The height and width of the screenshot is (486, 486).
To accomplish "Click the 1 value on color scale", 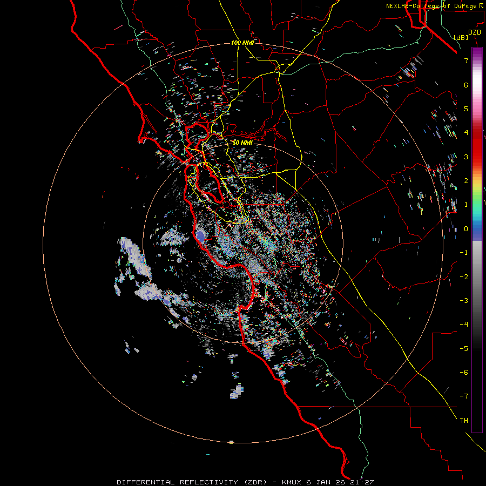I will pyautogui.click(x=466, y=205).
